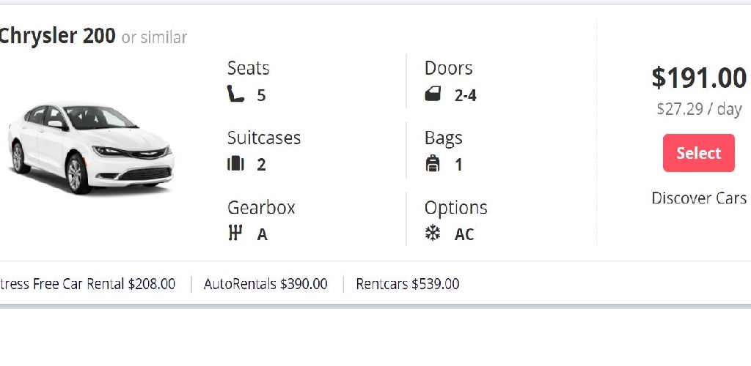Click the $27.29 / day rate
Screen dimensions: 751x366
click(x=699, y=109)
